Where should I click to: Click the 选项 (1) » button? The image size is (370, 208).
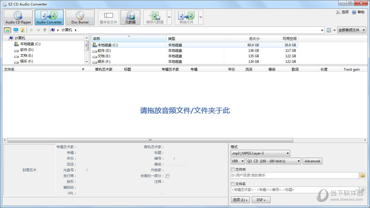[240, 200]
